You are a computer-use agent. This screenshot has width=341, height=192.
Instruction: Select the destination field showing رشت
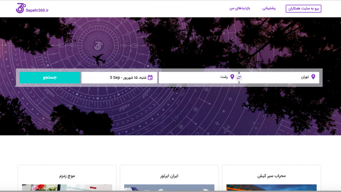[198, 78]
